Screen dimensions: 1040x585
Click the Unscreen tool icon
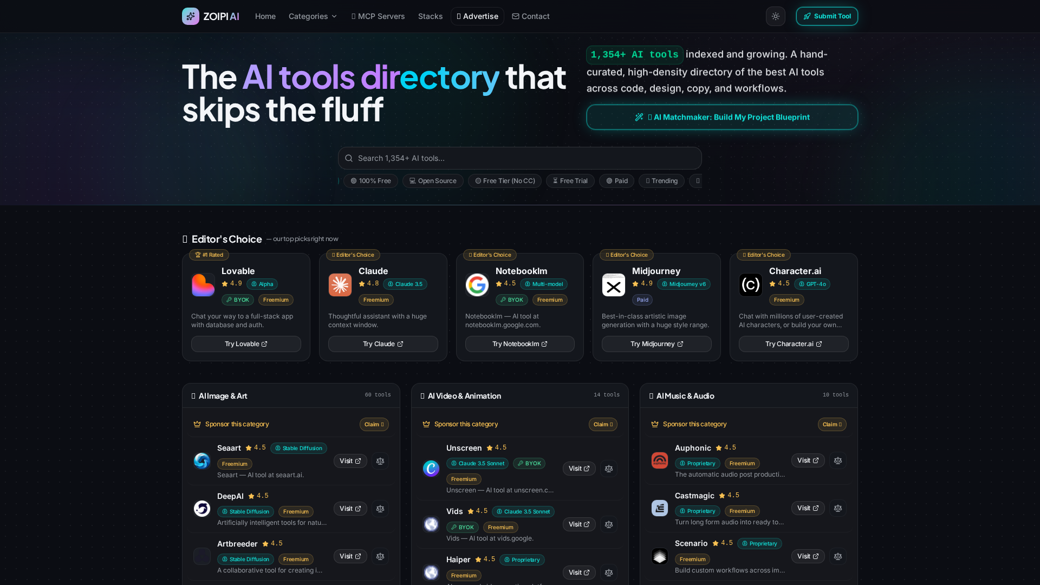point(431,469)
